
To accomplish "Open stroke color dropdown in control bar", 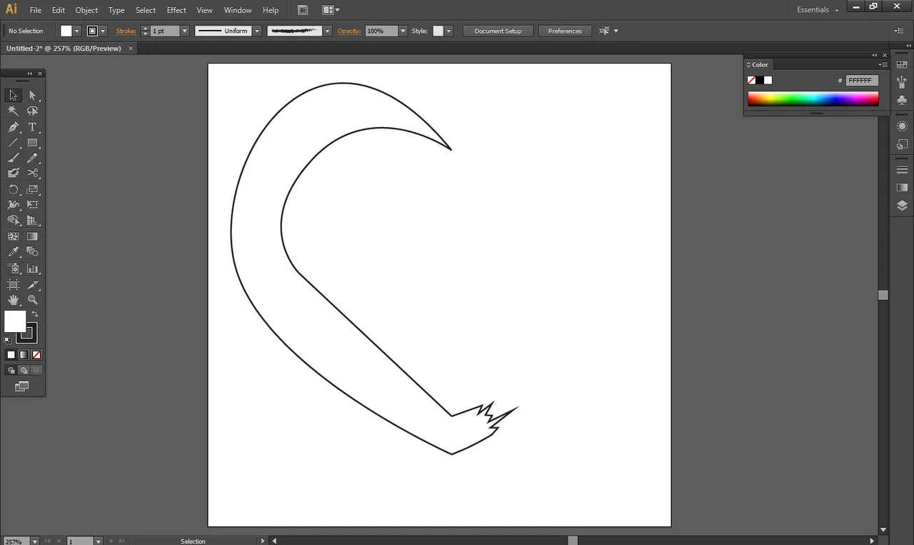I will [x=103, y=31].
